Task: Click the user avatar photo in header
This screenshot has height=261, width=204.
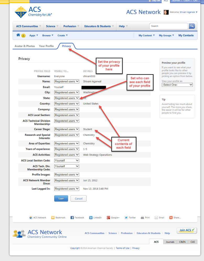Action: pos(166,12)
